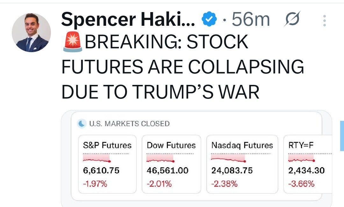Screen dimensions: 344x207
Task: Click the red siren emoji
Action: 73,43
